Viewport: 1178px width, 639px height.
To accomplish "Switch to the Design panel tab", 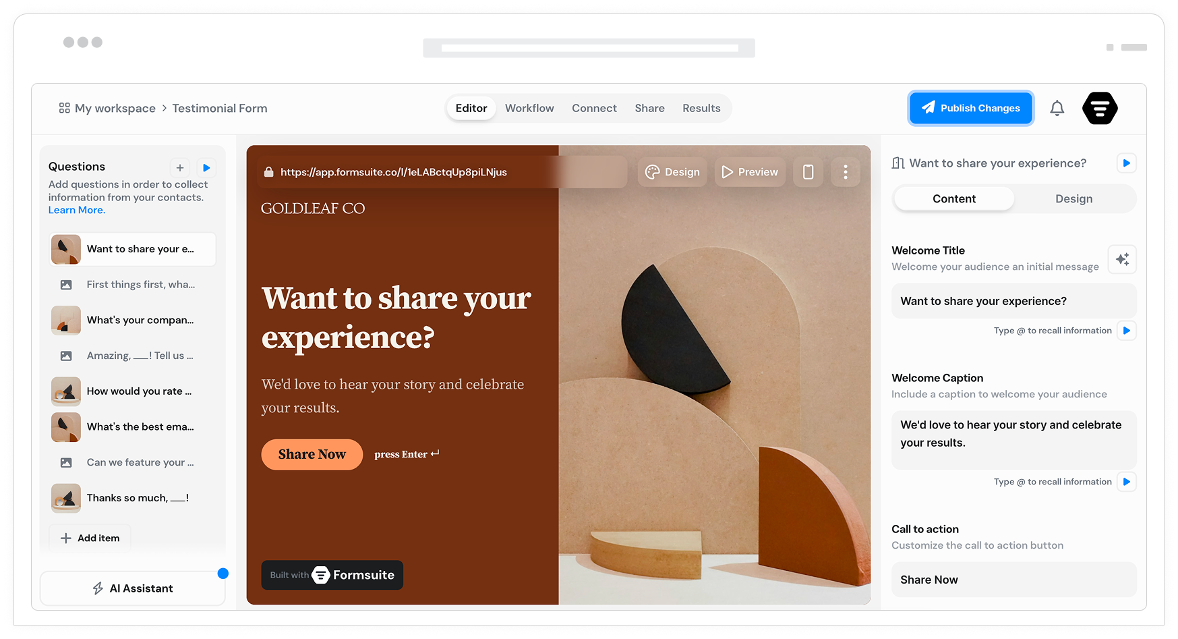I will point(1073,199).
